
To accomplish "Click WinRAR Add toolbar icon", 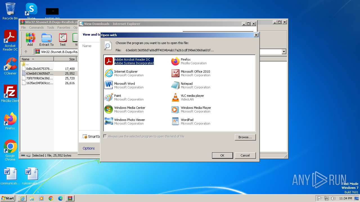I will coord(30,40).
